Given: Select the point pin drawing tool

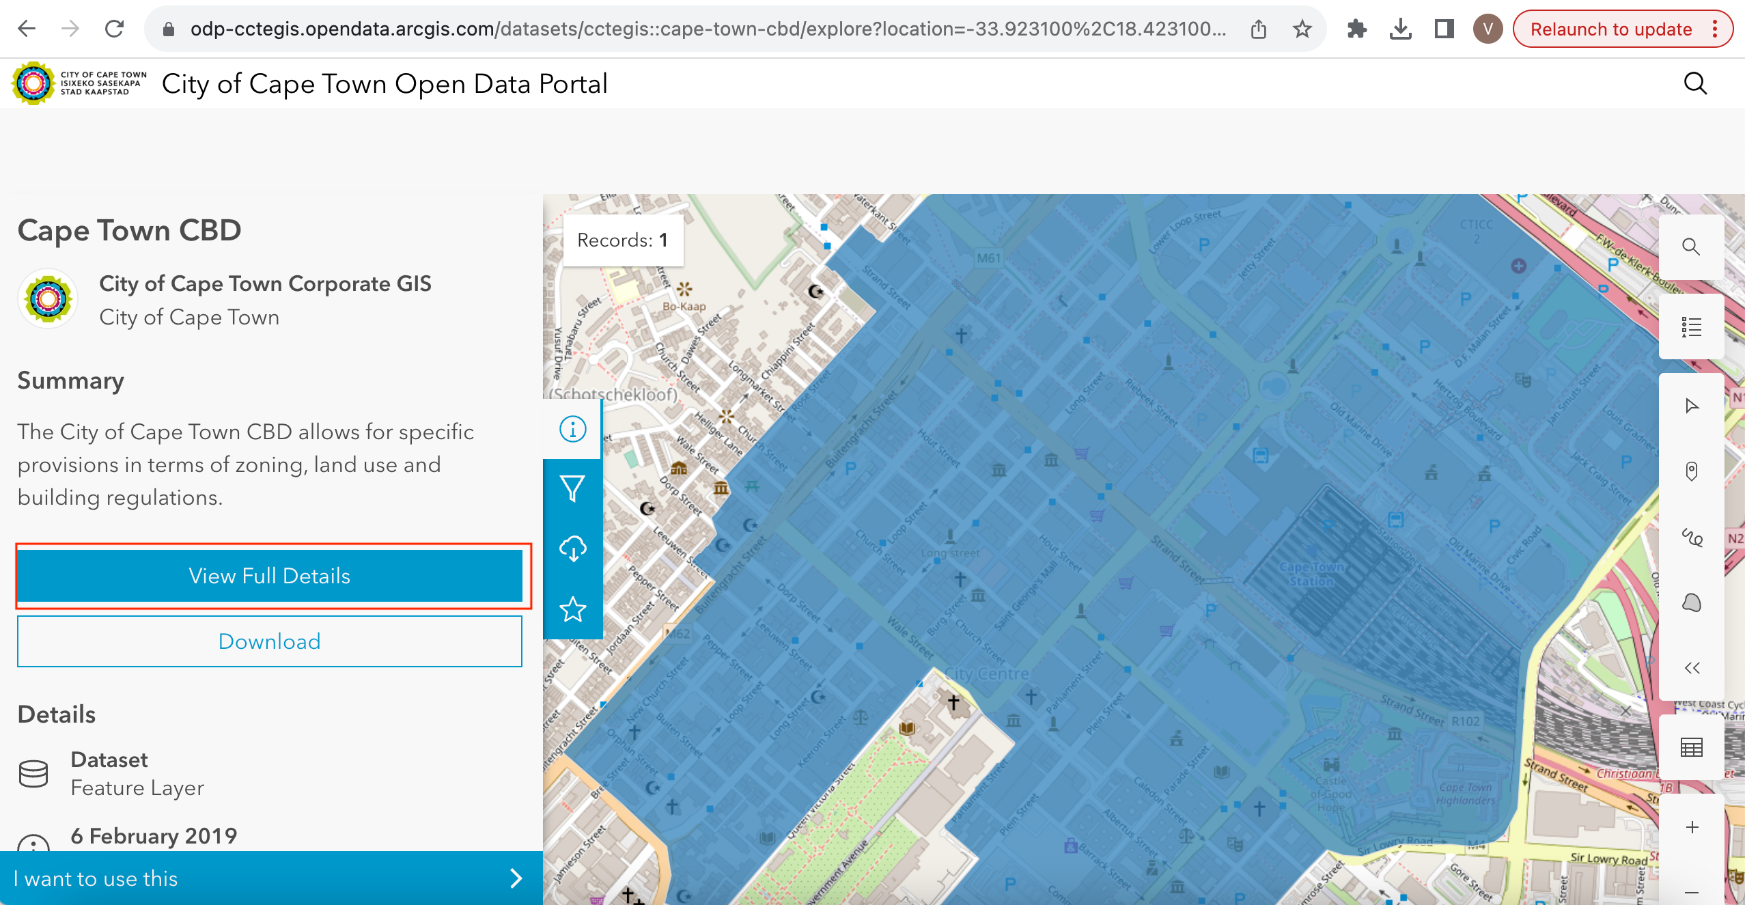Looking at the screenshot, I should tap(1691, 471).
